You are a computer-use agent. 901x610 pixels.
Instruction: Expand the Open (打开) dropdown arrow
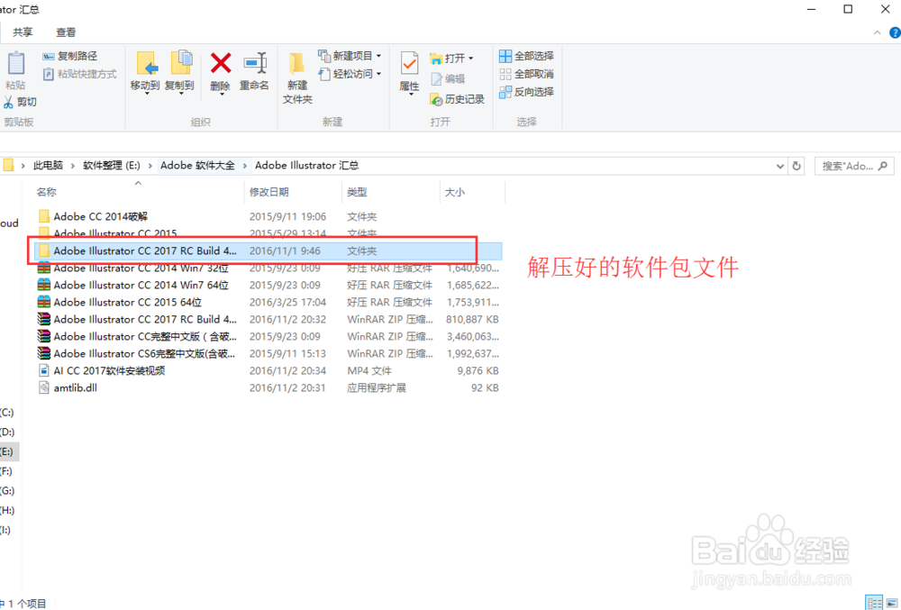(470, 58)
